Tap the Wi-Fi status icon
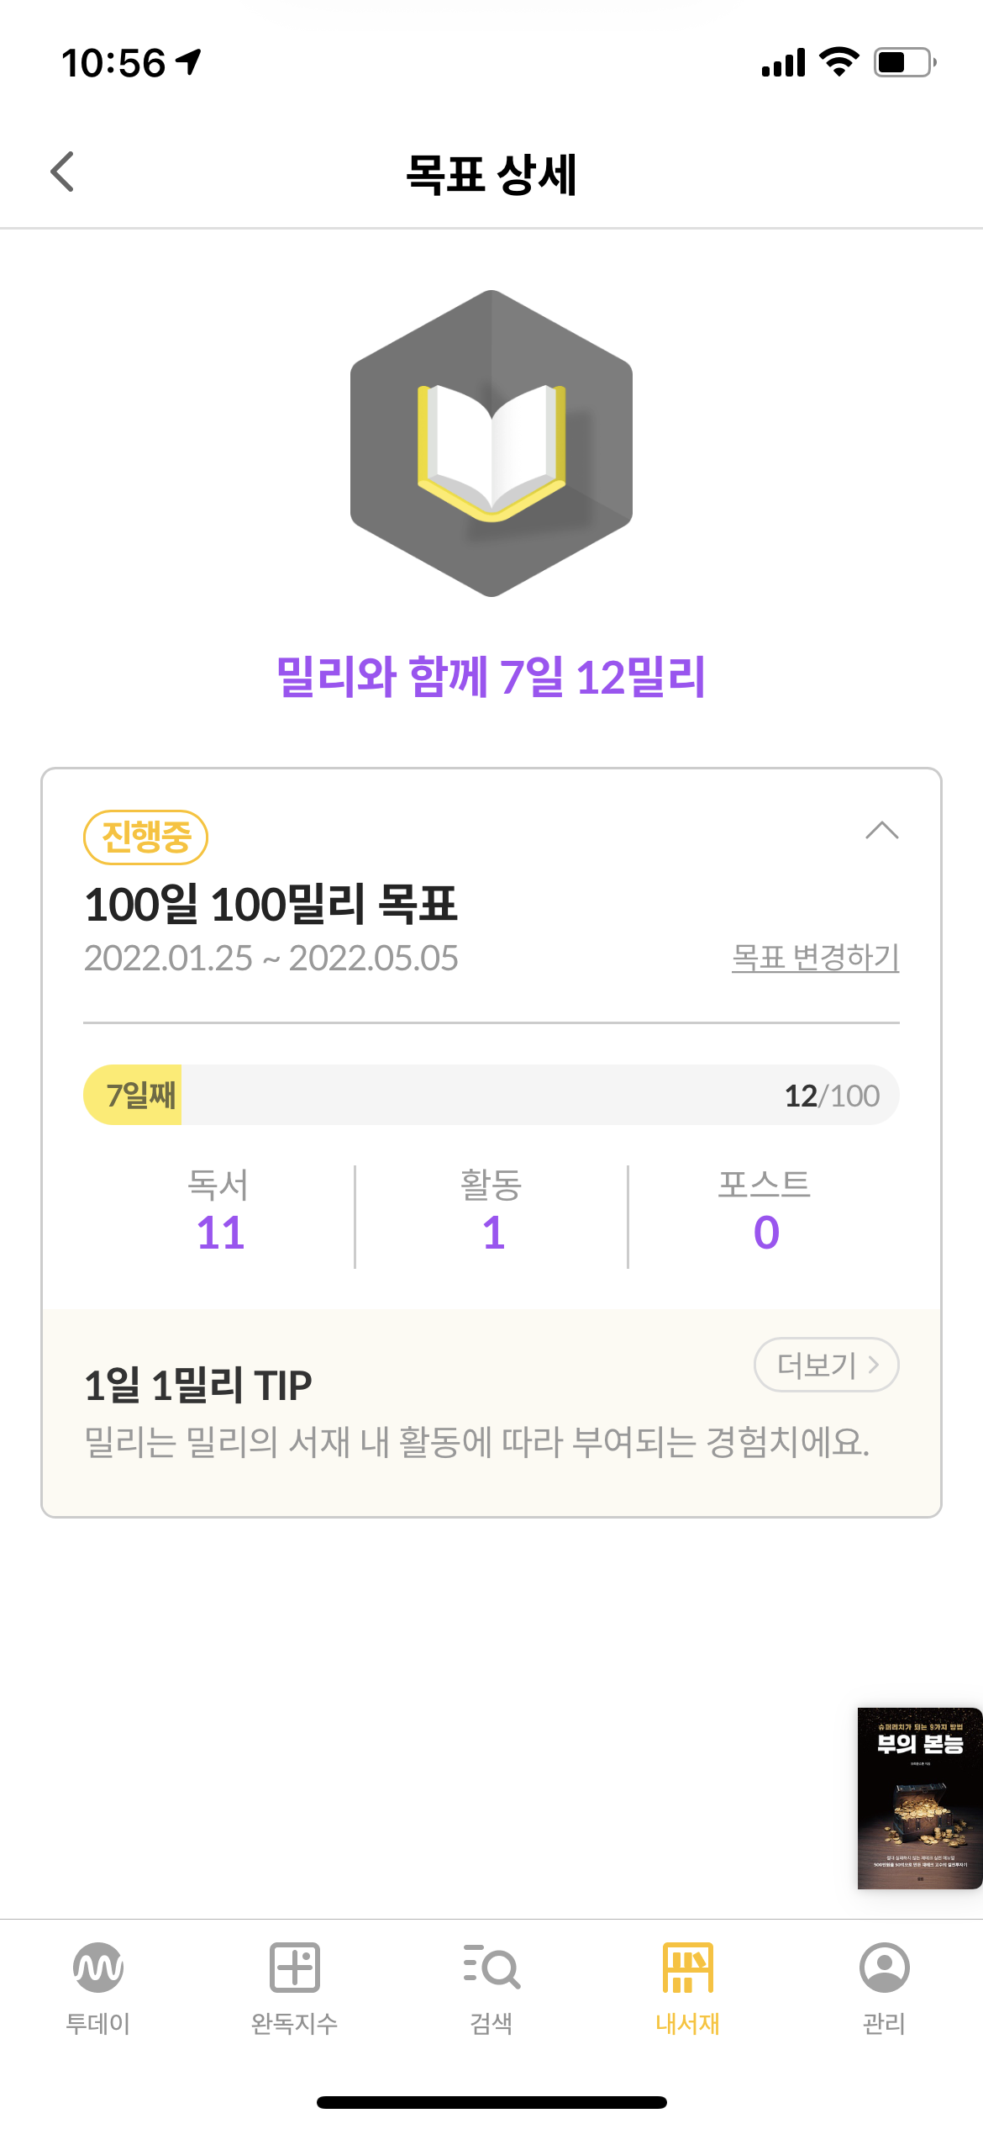Screen dimensions: 983x2129 tap(838, 62)
